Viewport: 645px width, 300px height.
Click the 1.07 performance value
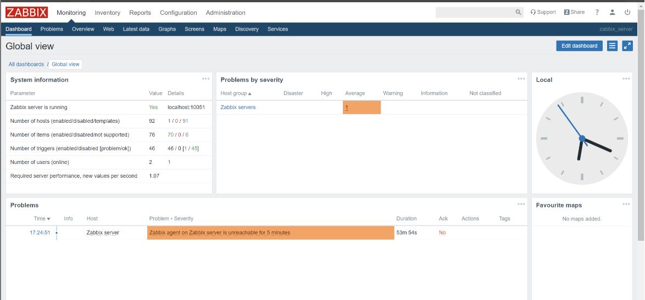pos(154,176)
